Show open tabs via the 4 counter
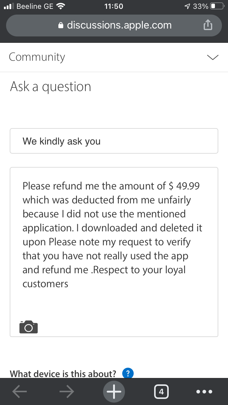The image size is (228, 405). [161, 392]
